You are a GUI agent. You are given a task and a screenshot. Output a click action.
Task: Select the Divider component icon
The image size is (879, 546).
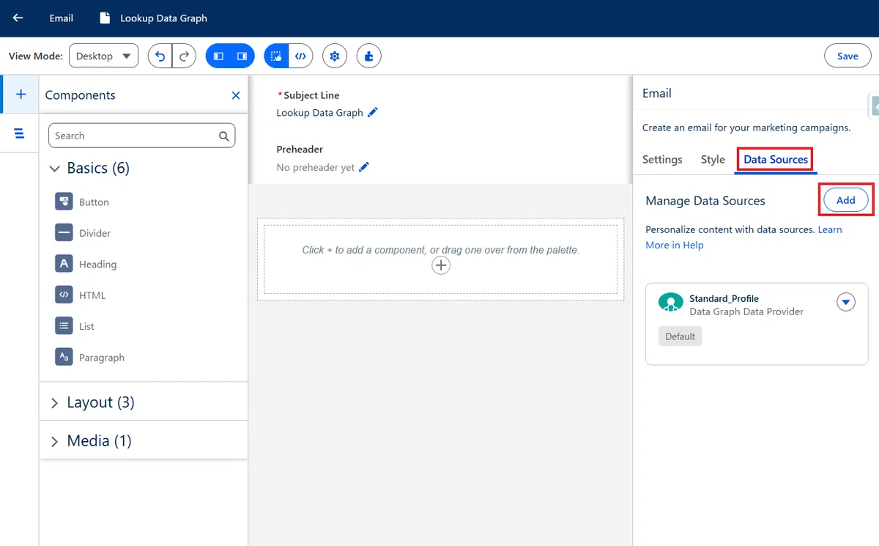coord(64,232)
